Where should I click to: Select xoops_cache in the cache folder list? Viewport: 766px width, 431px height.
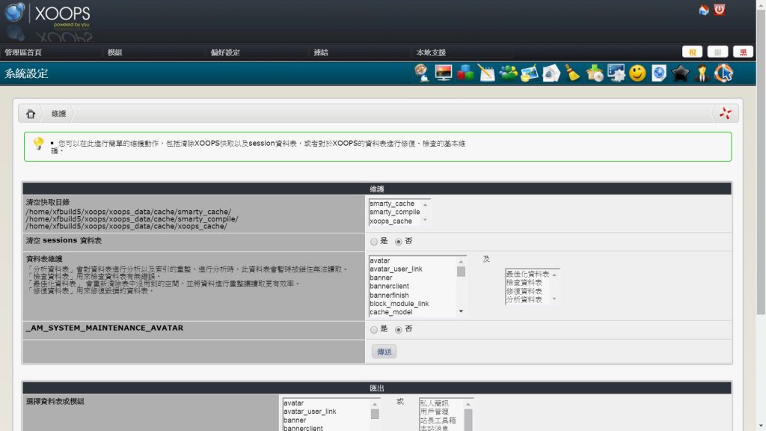point(391,221)
